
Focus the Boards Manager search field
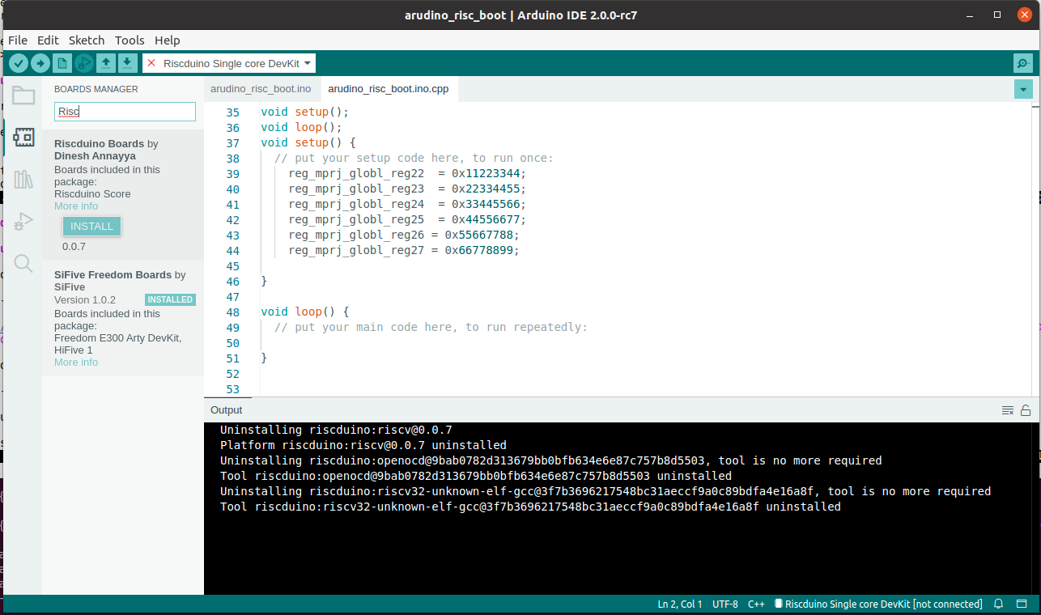[x=125, y=112]
